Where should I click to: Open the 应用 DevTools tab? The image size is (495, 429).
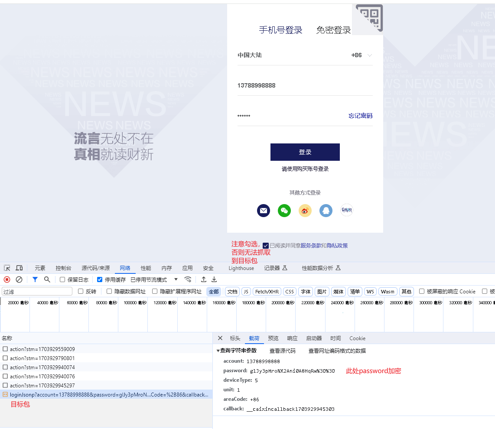187,268
